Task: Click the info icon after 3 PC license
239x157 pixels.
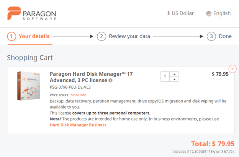Action: click(110, 81)
